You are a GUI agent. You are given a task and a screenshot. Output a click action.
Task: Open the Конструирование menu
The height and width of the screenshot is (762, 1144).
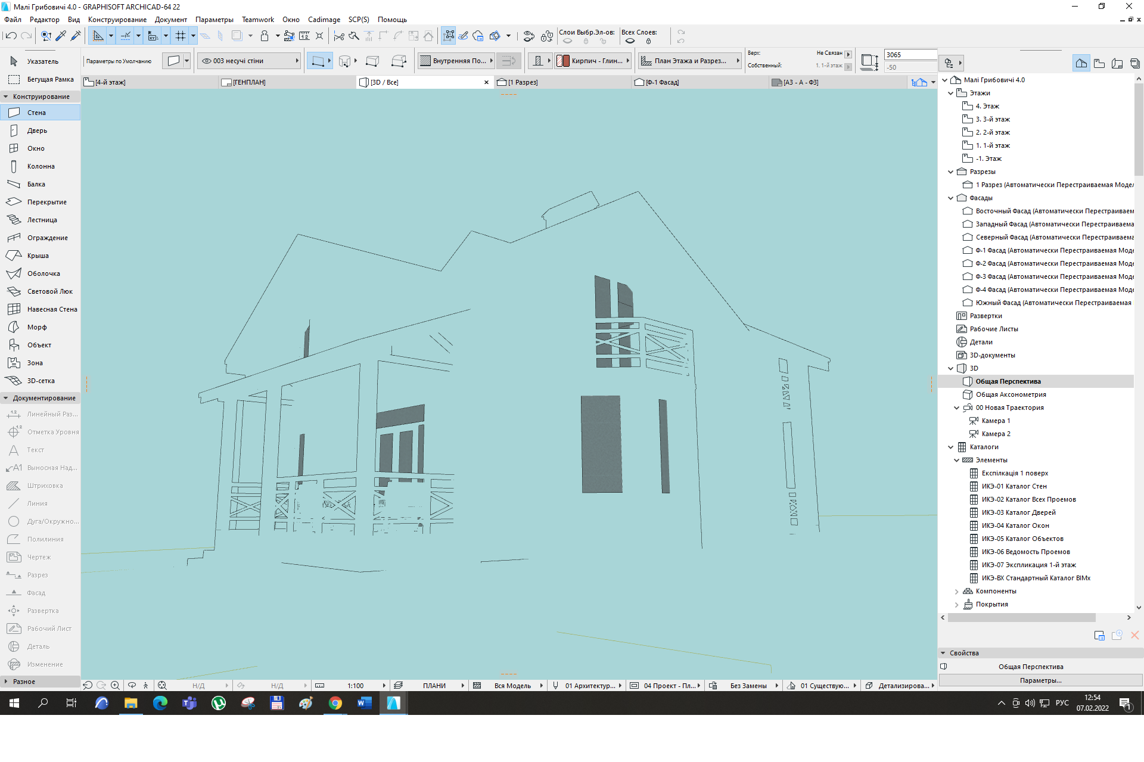pos(117,20)
